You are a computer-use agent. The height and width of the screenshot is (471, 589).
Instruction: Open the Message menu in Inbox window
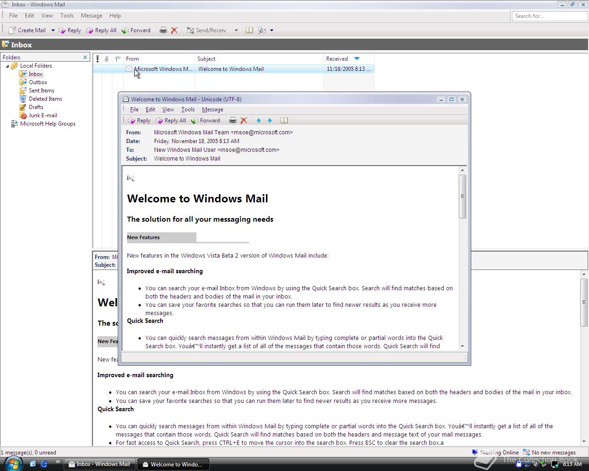92,16
